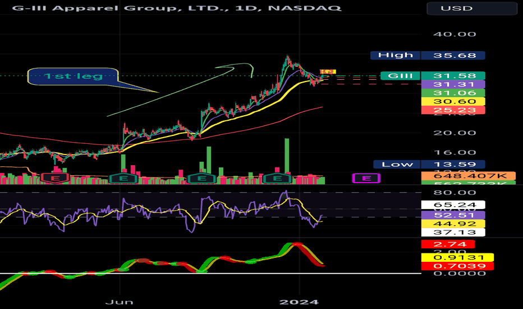Image resolution: width=523 pixels, height=309 pixels.
Task: Click the RSI 80.00 scale value
Action: coord(455,192)
